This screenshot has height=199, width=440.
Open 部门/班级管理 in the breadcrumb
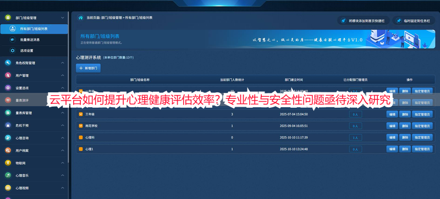coord(112,18)
